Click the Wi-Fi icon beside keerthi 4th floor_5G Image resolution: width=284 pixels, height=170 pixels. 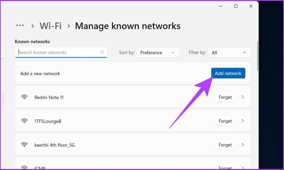click(x=24, y=144)
